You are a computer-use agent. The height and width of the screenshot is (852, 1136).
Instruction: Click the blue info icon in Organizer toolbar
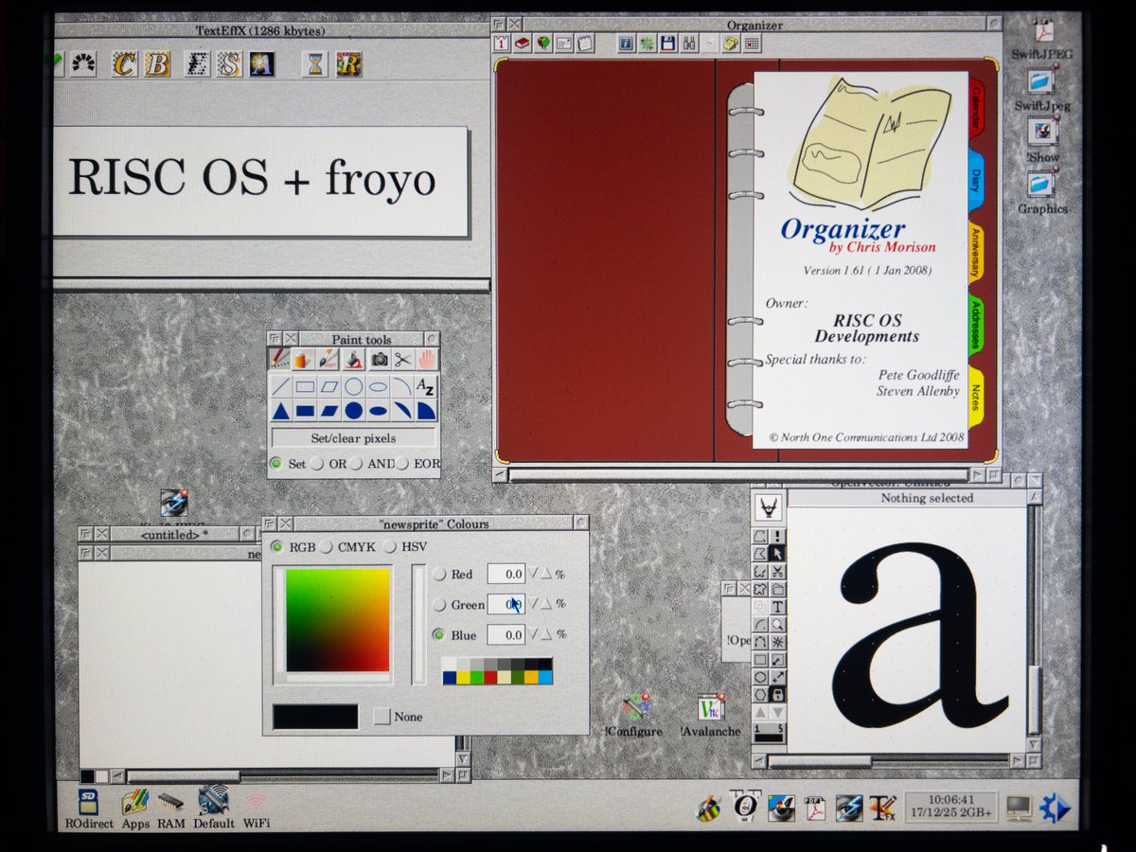[625, 44]
